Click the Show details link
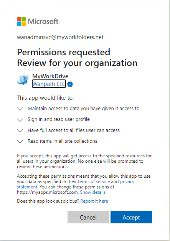 pyautogui.click(x=93, y=192)
